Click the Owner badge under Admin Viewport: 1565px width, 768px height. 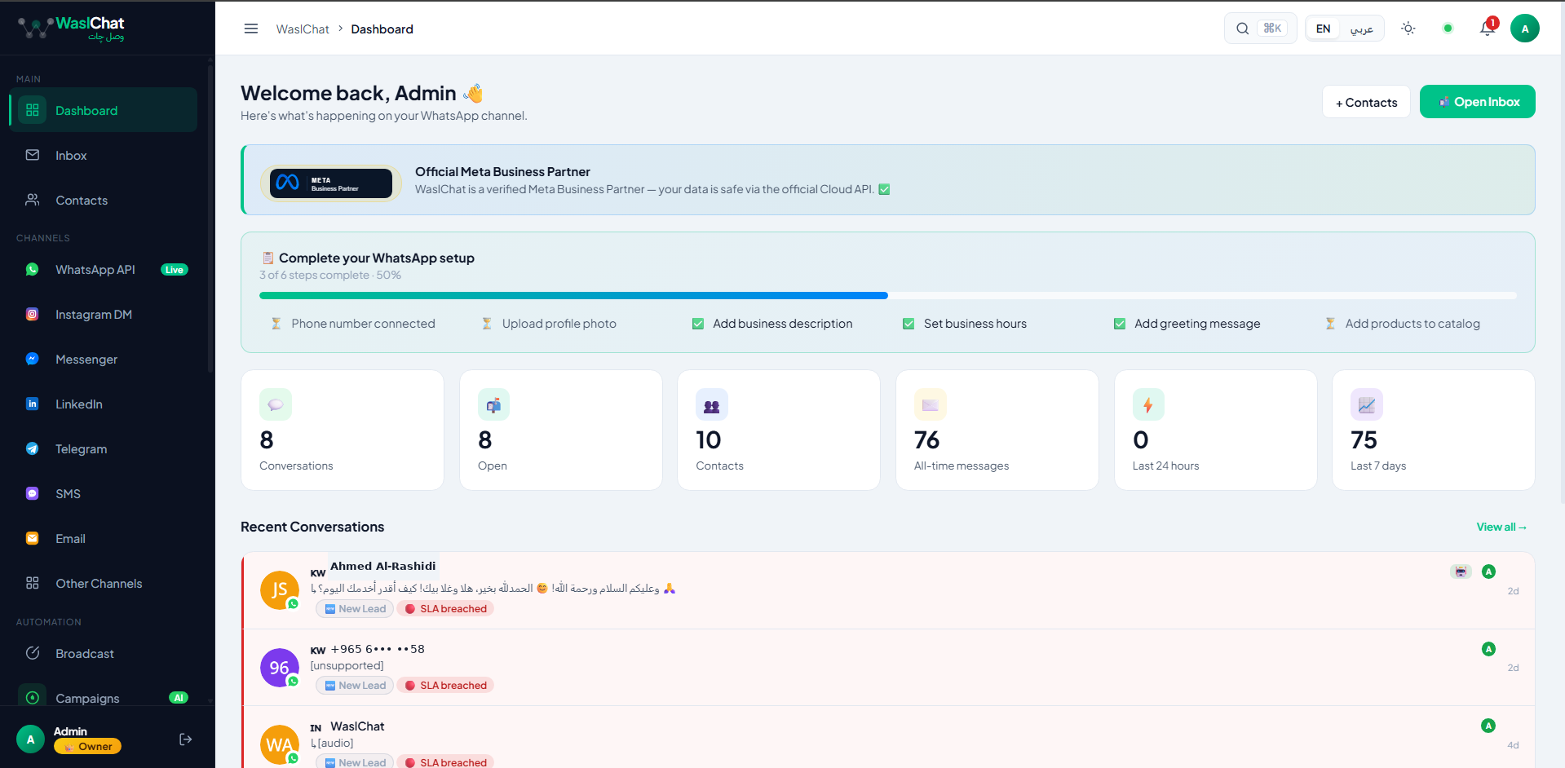(x=87, y=746)
